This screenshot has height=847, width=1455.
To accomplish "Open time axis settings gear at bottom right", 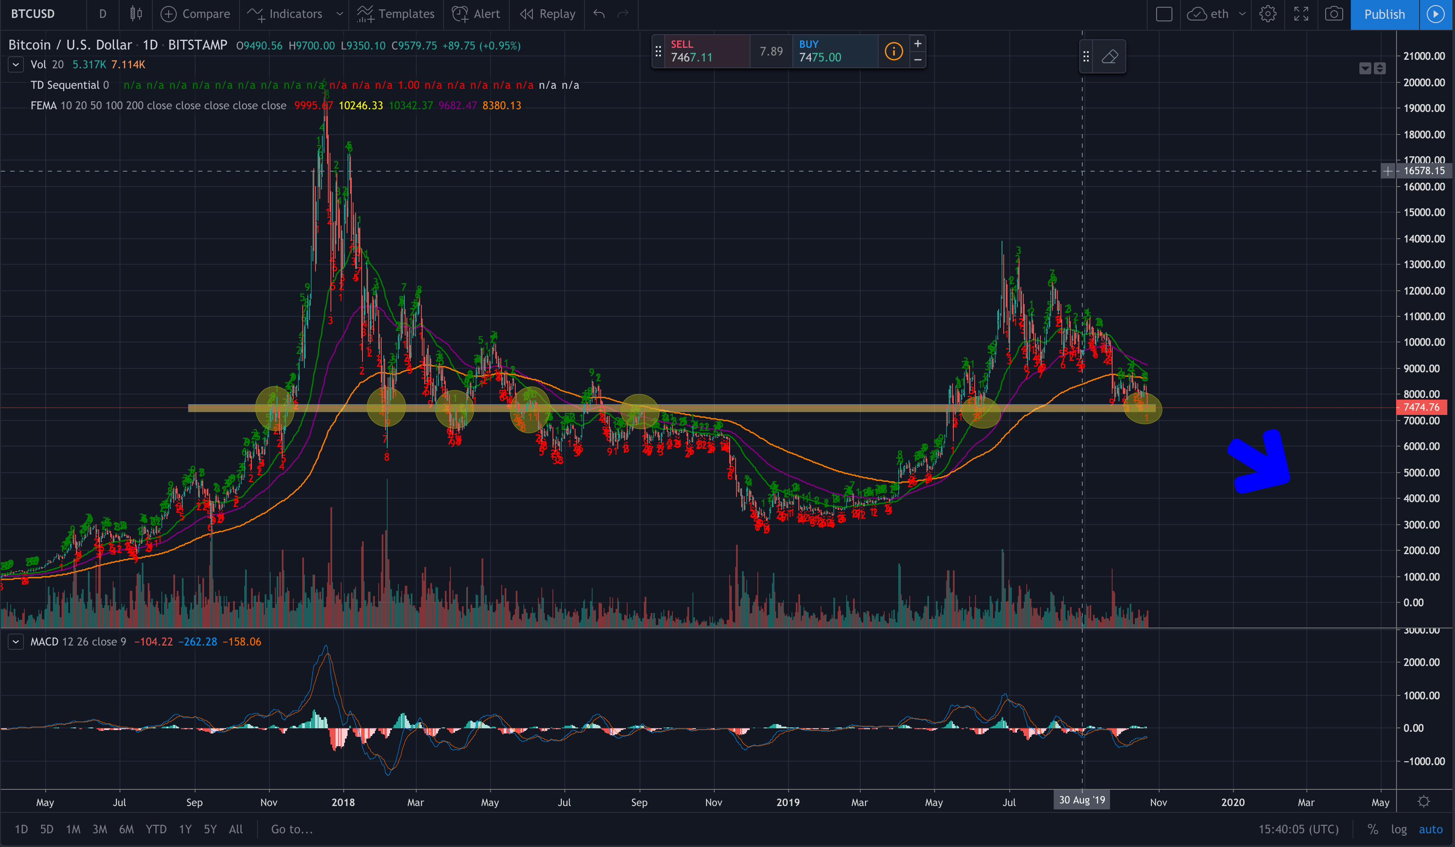I will click(1424, 801).
